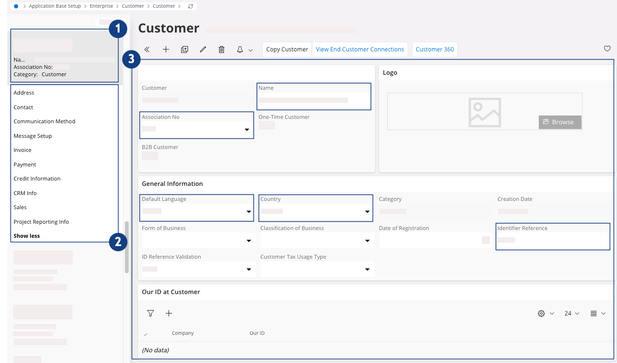617x363 pixels.
Task: Click the heart favorite icon
Action: click(607, 49)
